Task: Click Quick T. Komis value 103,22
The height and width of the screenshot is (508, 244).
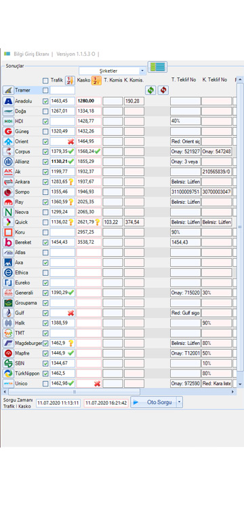Action: pos(113,222)
